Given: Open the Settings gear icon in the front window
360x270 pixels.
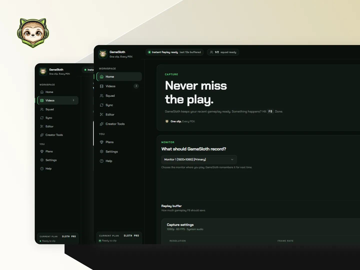Looking at the screenshot, I should pos(101,151).
